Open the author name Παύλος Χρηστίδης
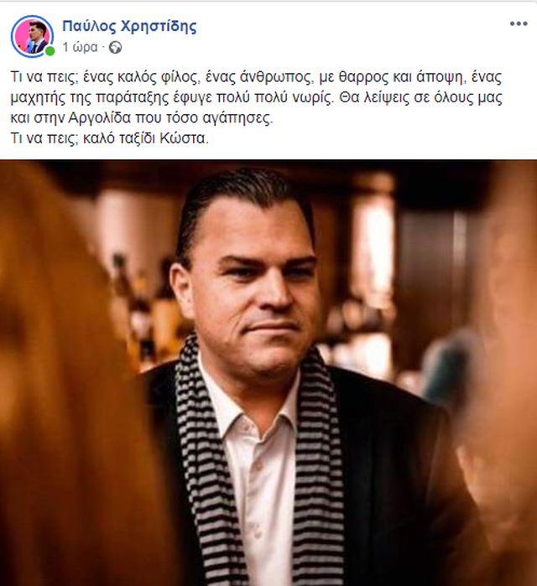This screenshot has width=537, height=586. (129, 26)
